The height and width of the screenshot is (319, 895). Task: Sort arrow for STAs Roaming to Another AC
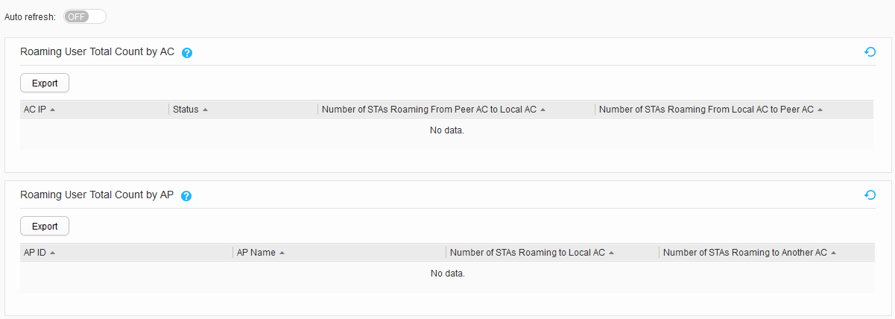pos(834,253)
